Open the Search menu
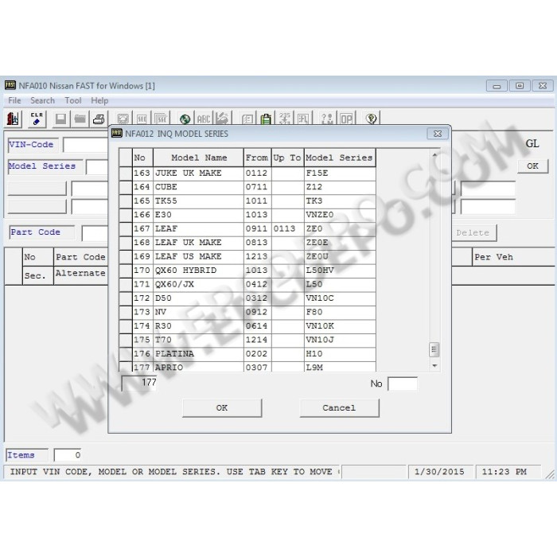 point(43,101)
